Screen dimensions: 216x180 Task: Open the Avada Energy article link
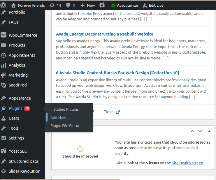[105, 34]
